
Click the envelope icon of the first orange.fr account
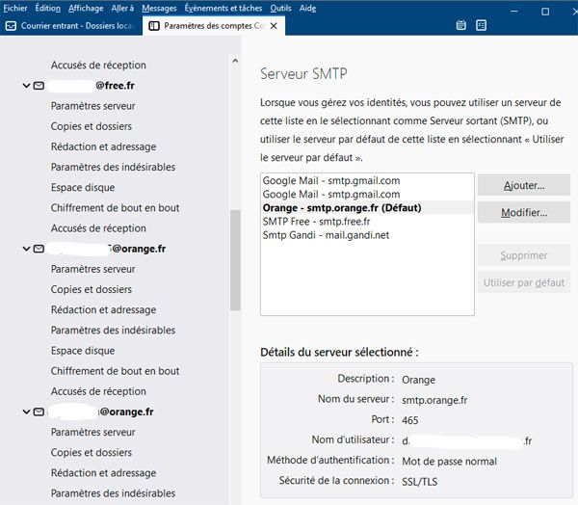39,249
